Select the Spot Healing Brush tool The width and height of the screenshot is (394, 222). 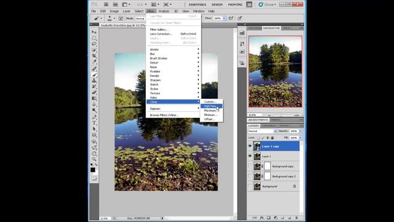tap(94, 68)
